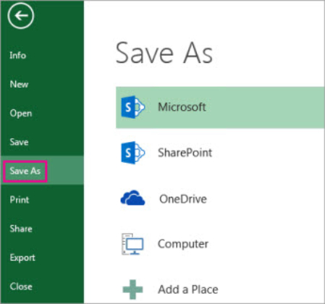Click the SharePoint icon beside Microsoft

pos(132,107)
